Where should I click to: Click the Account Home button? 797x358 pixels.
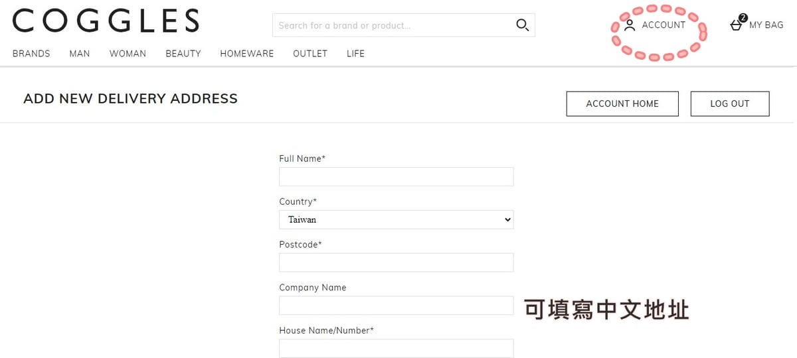click(x=622, y=103)
